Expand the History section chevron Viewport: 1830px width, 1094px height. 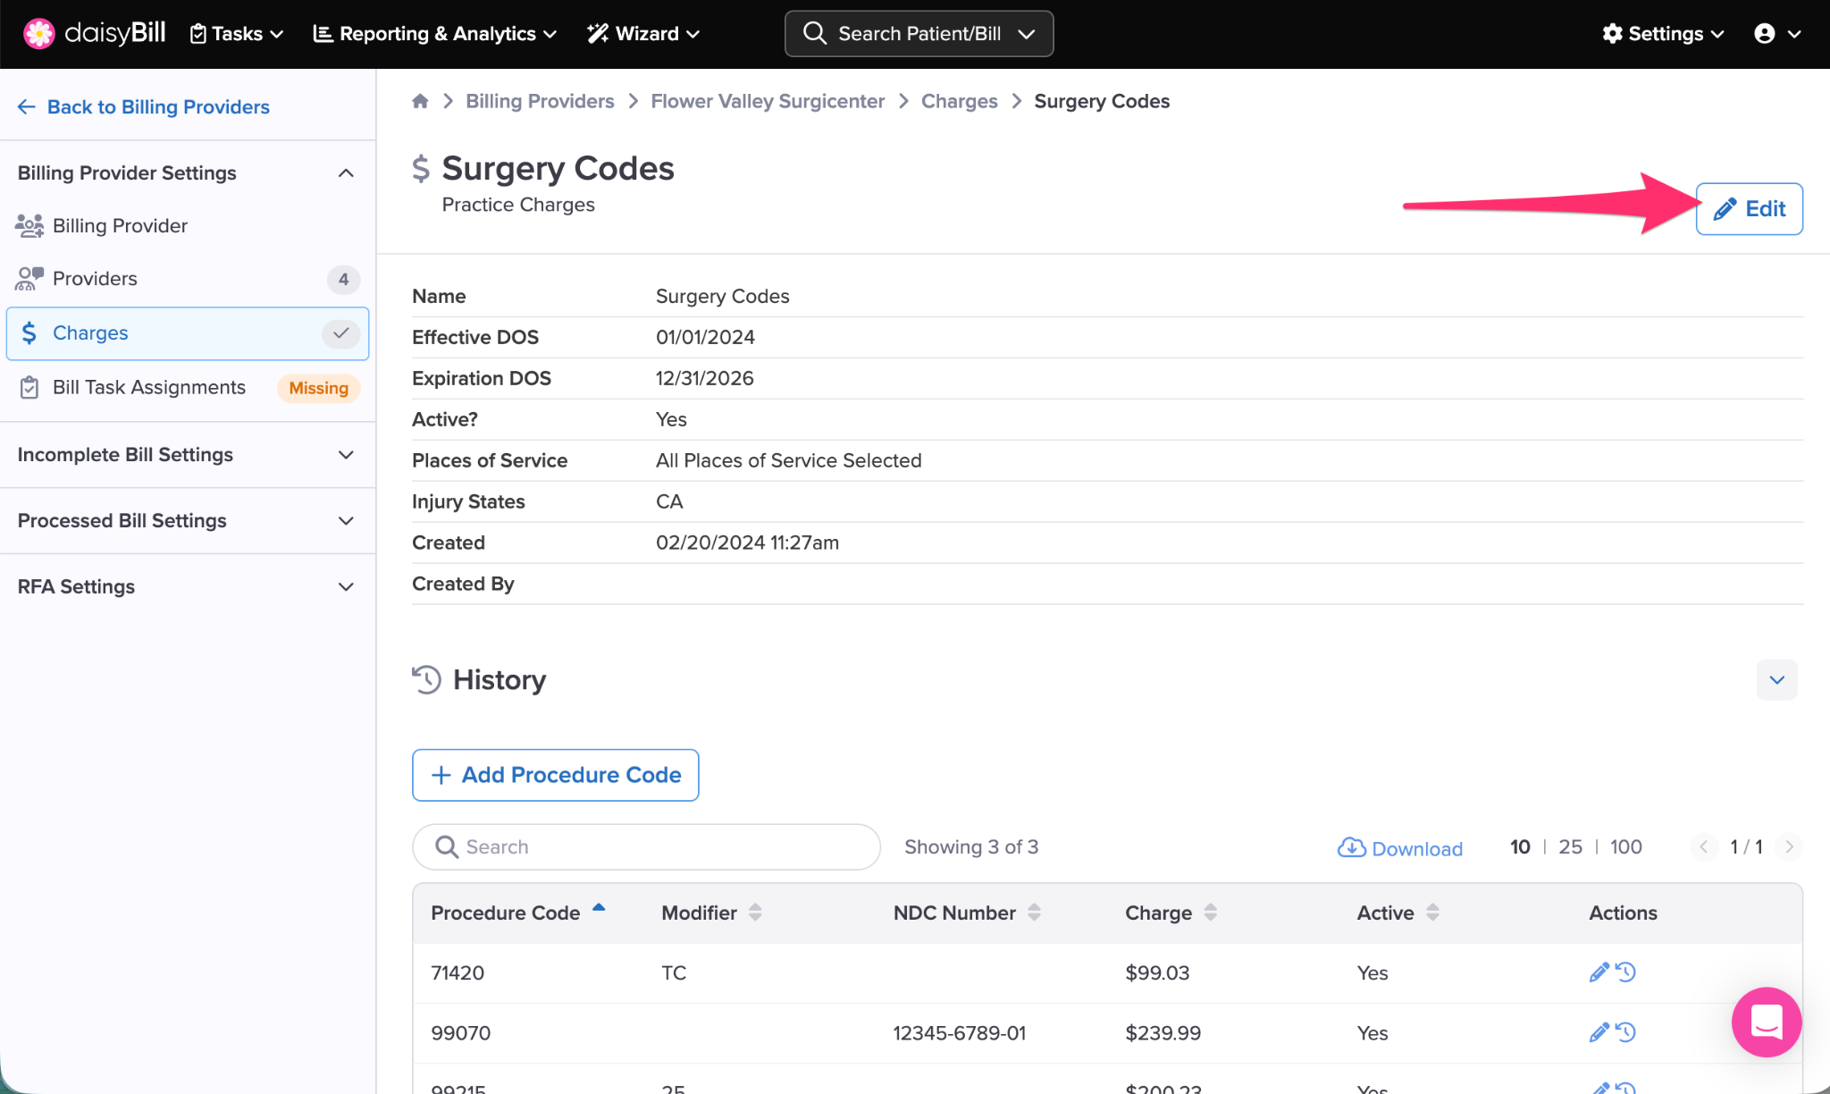[x=1776, y=680]
